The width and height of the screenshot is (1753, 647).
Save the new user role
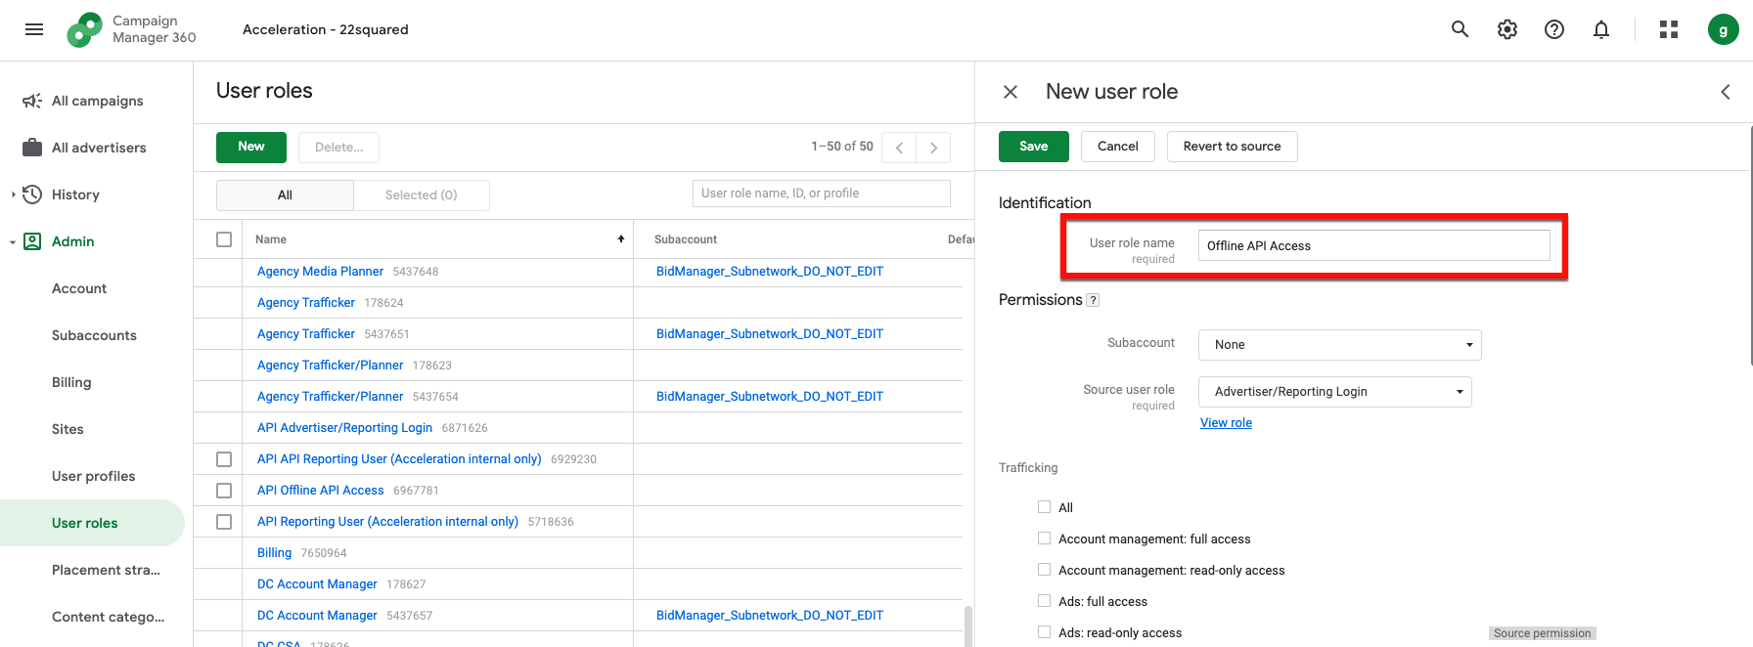pos(1034,147)
